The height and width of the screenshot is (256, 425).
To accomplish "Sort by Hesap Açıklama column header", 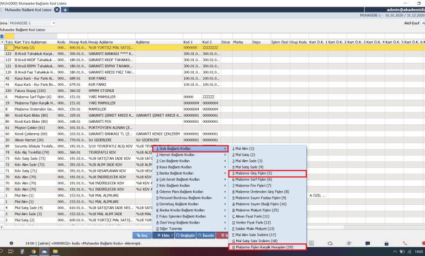I will point(111,42).
